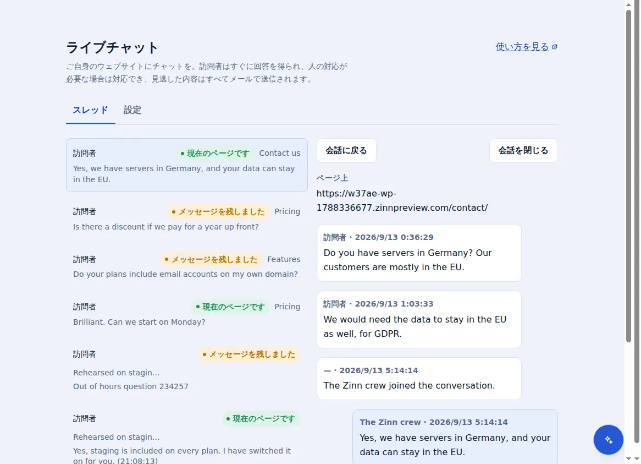This screenshot has width=641, height=464.
Task: Click the scrollbar up arrow
Action: tap(629, 4)
